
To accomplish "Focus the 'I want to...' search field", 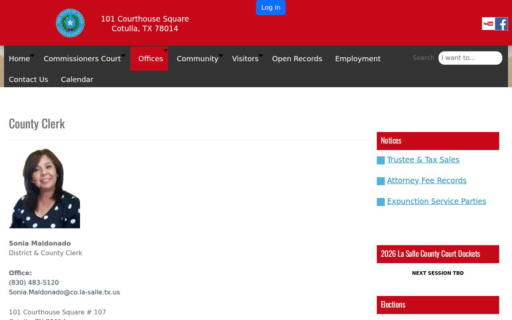I will tap(470, 58).
